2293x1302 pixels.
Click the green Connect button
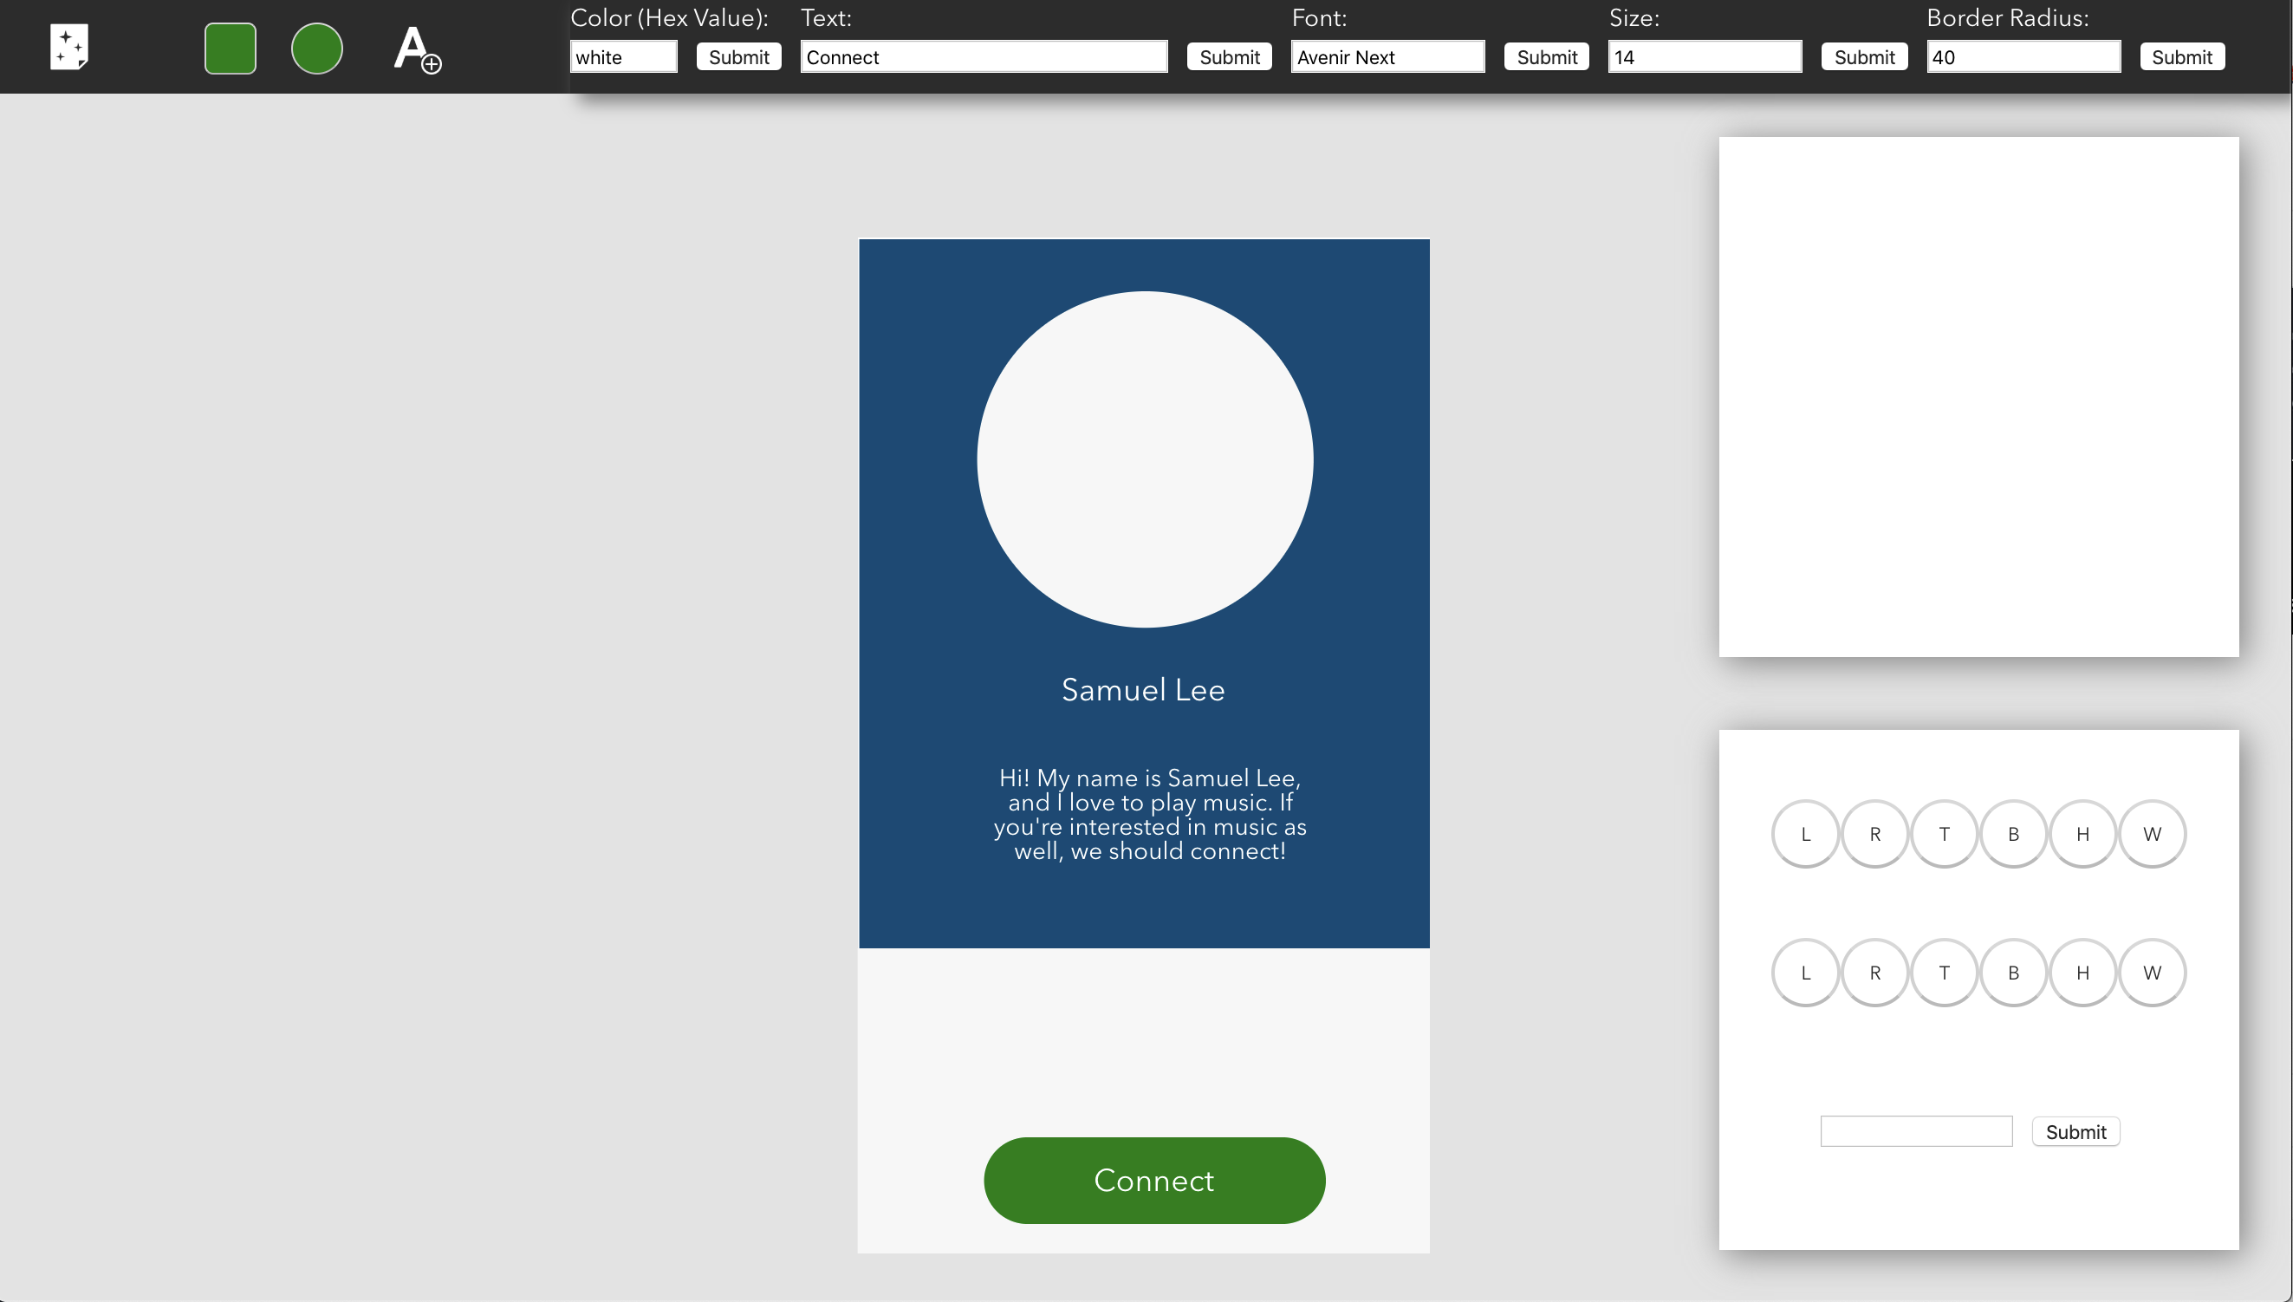[x=1153, y=1180]
